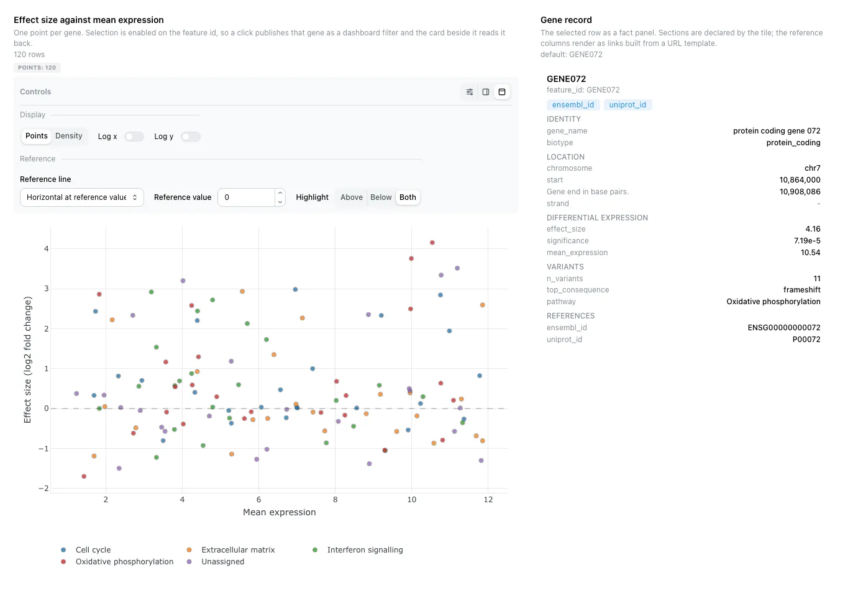Switch display mode to Density

pyautogui.click(x=69, y=136)
